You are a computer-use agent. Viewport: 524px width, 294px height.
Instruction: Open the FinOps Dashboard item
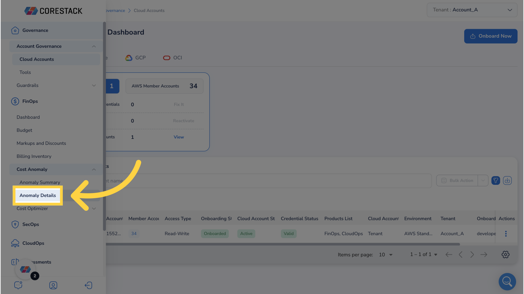(28, 117)
